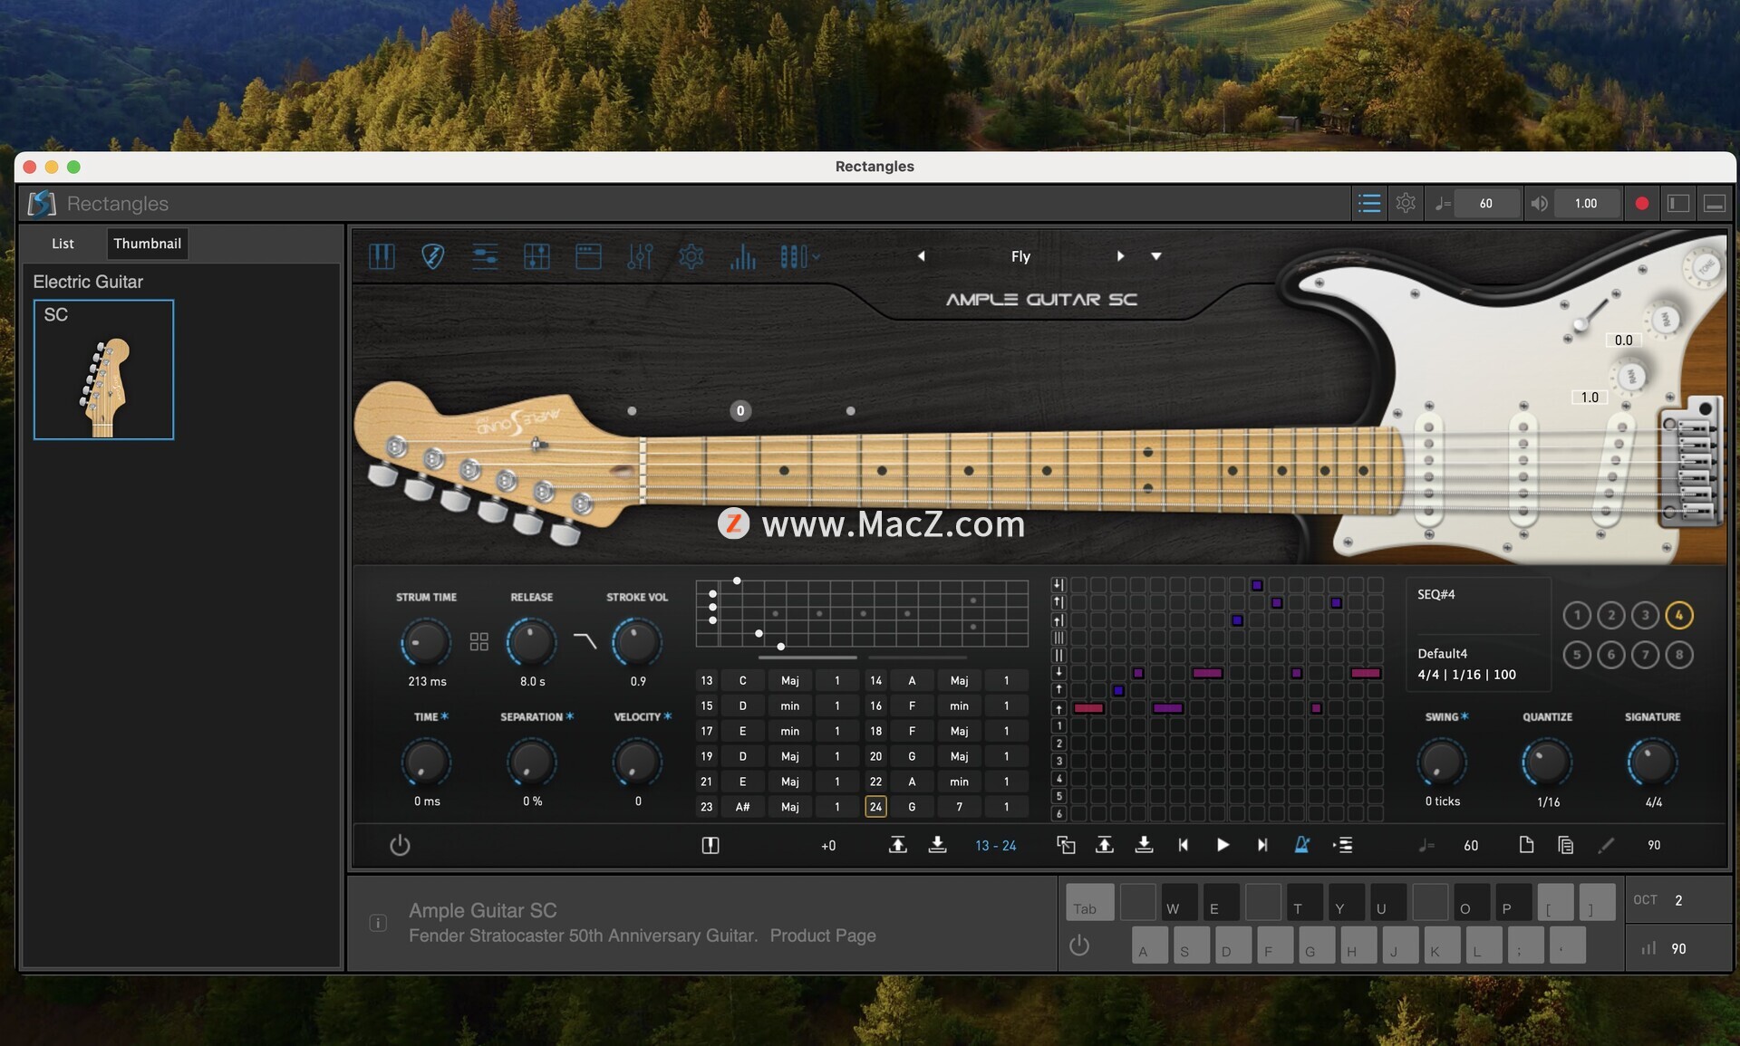This screenshot has height=1046, width=1740.
Task: Open settings gear in top bar
Action: tap(1406, 204)
